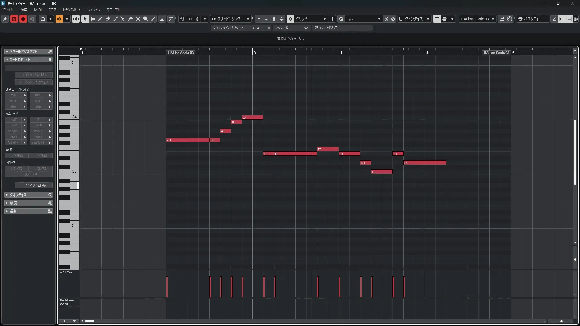
Task: Open the MIDI menu
Action: point(38,10)
